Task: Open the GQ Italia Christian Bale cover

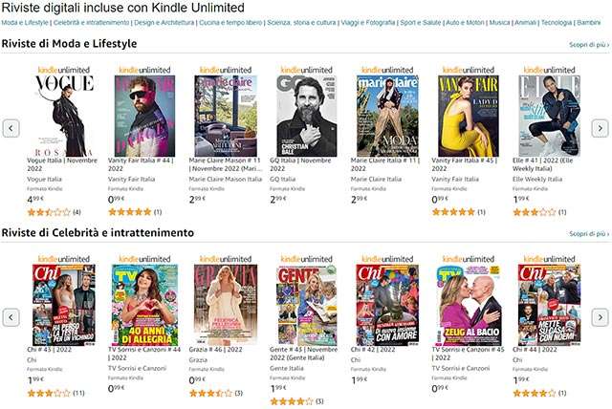Action: coord(306,116)
